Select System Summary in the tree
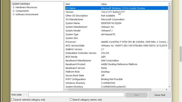182x102 pixels. click(21, 4)
